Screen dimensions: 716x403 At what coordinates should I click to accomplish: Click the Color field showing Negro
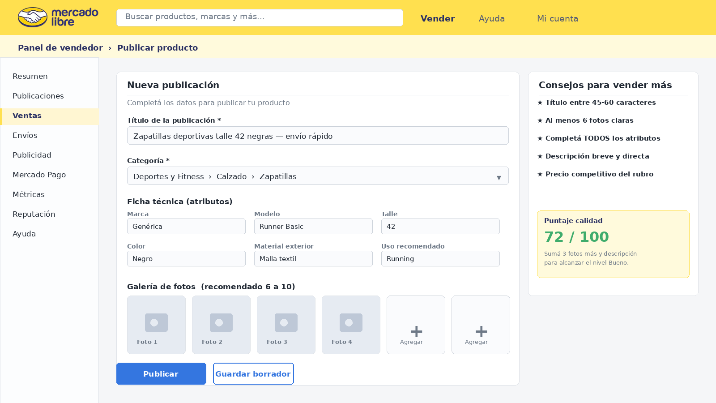point(186,258)
